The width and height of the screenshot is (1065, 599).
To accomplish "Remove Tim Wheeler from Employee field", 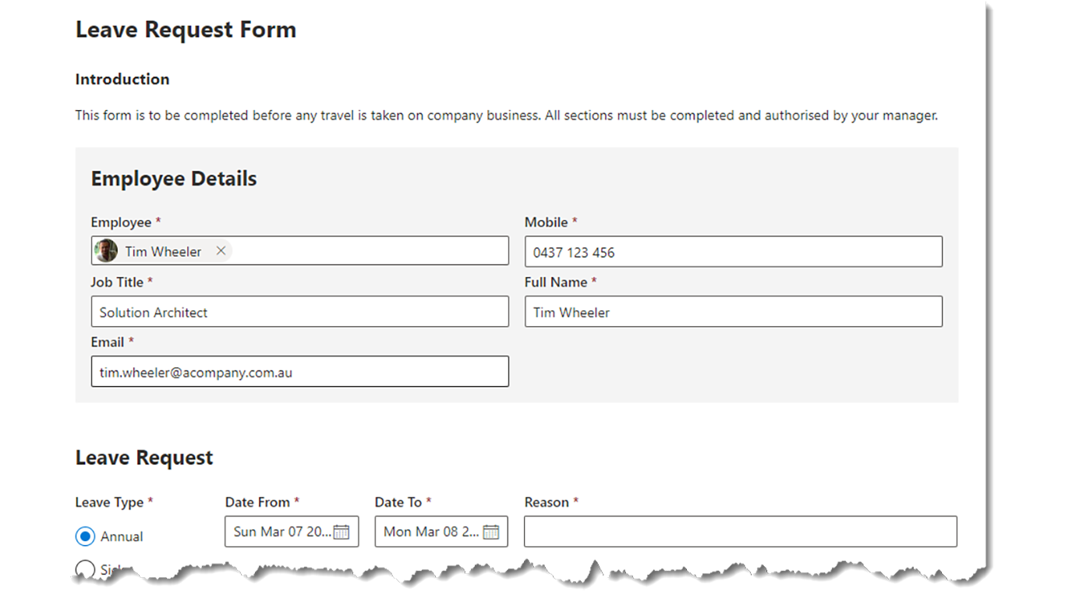I will tap(221, 251).
